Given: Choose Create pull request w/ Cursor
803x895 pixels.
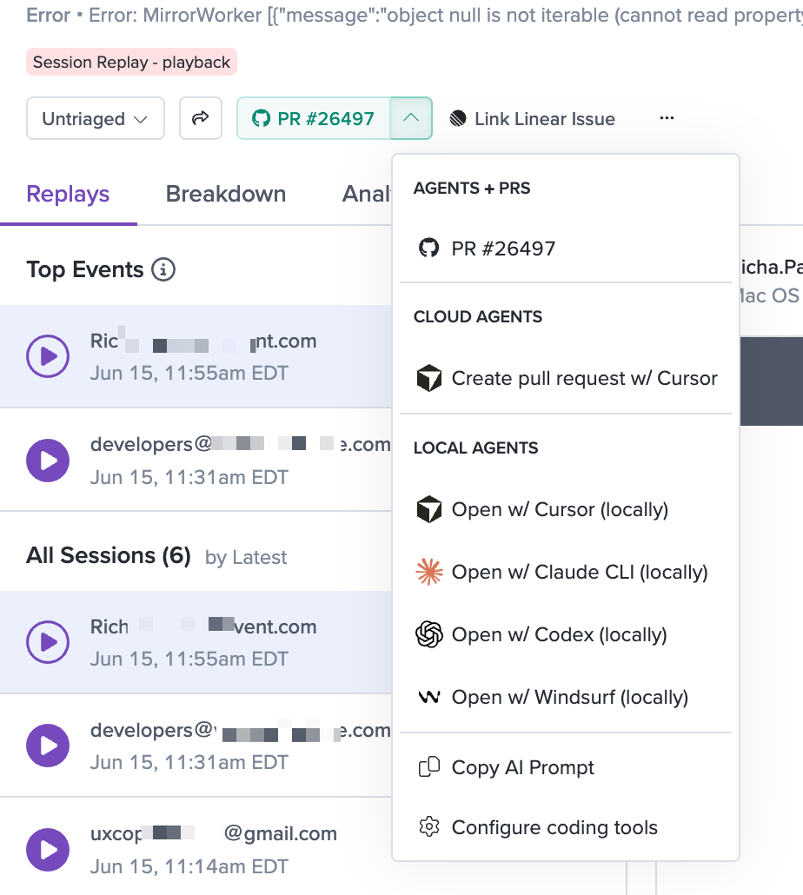Looking at the screenshot, I should pyautogui.click(x=566, y=378).
